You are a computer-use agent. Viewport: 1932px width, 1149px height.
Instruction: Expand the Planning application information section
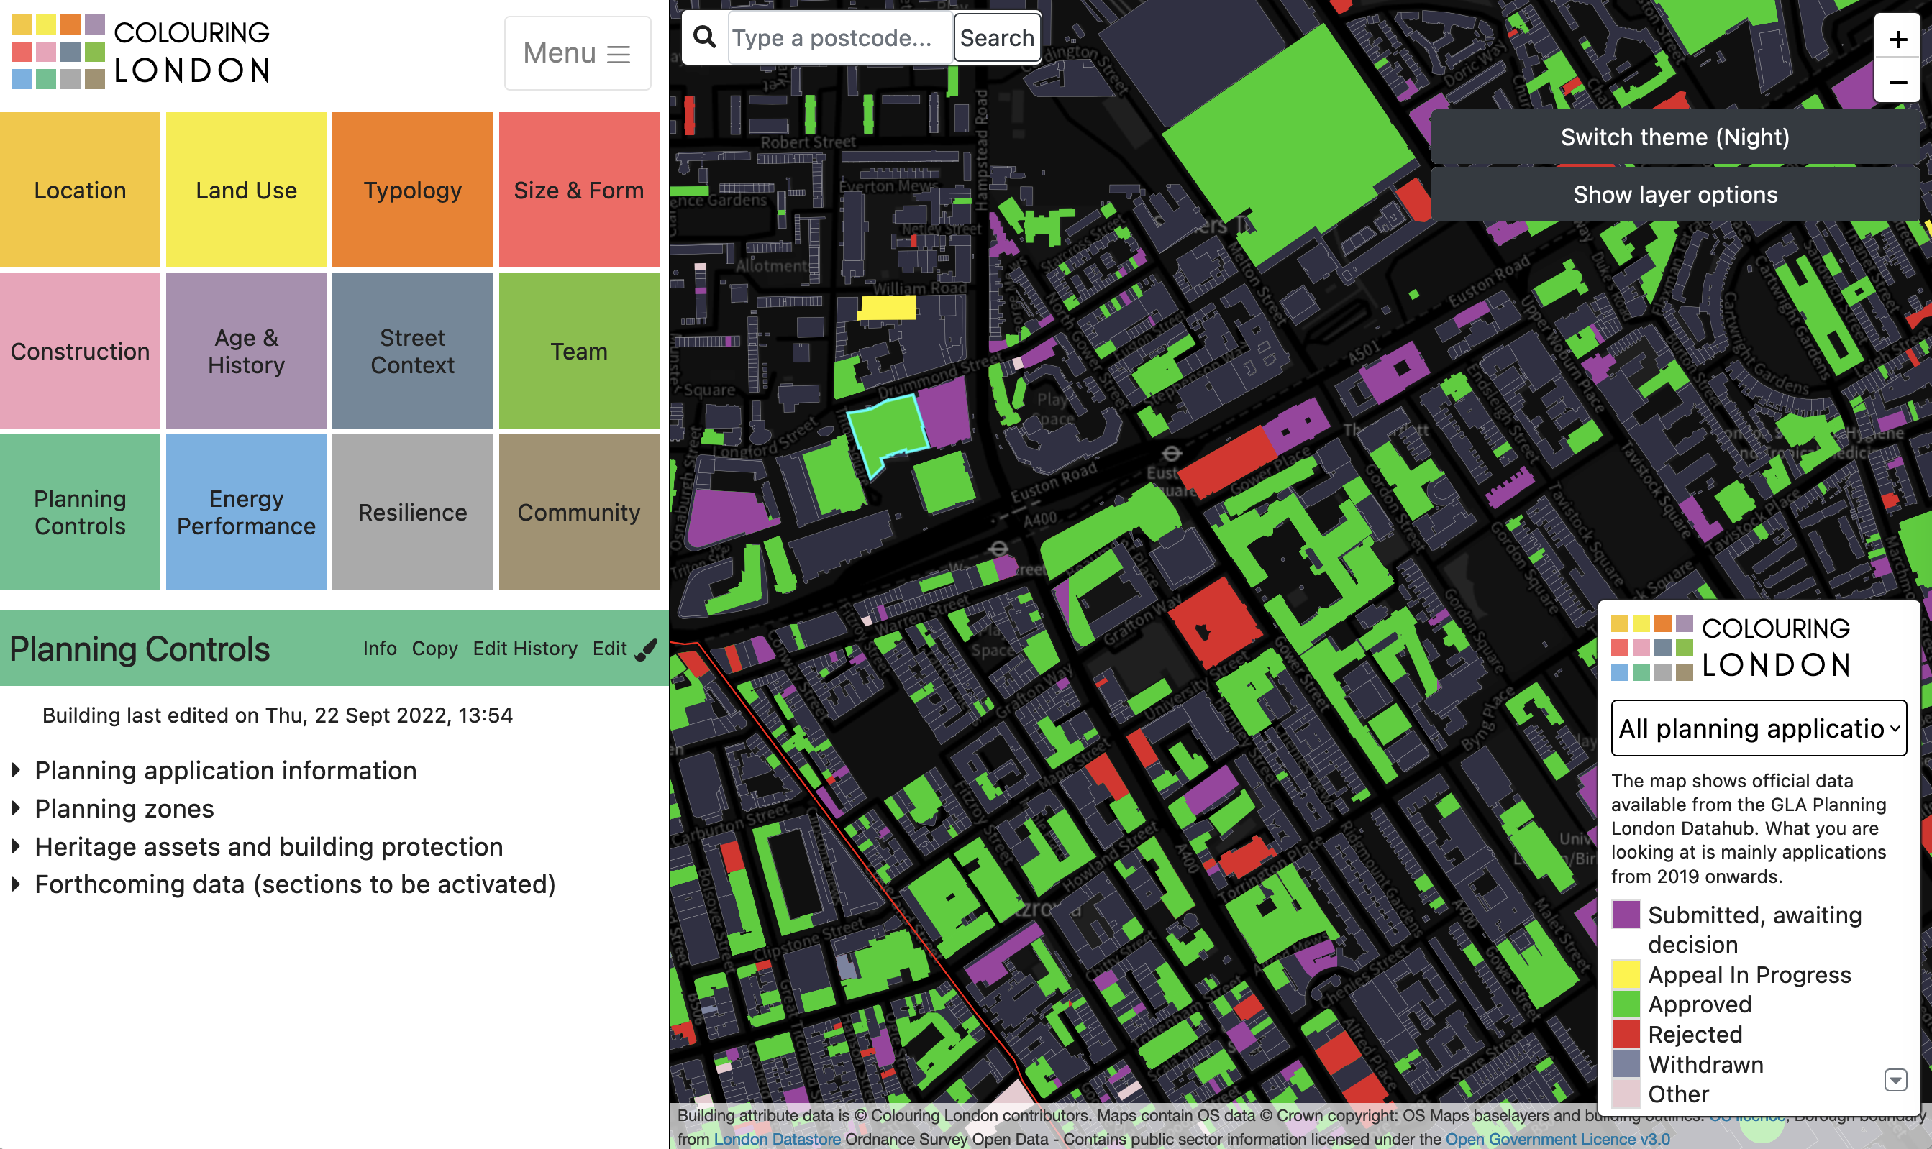(224, 770)
